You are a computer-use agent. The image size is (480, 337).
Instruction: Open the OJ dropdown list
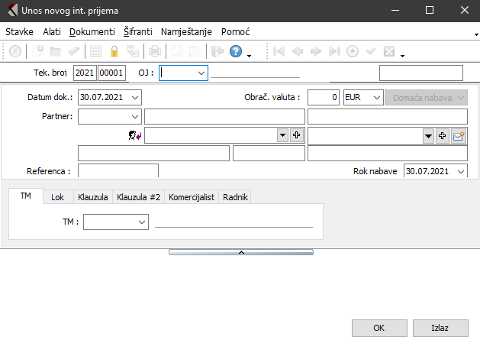[x=201, y=73]
